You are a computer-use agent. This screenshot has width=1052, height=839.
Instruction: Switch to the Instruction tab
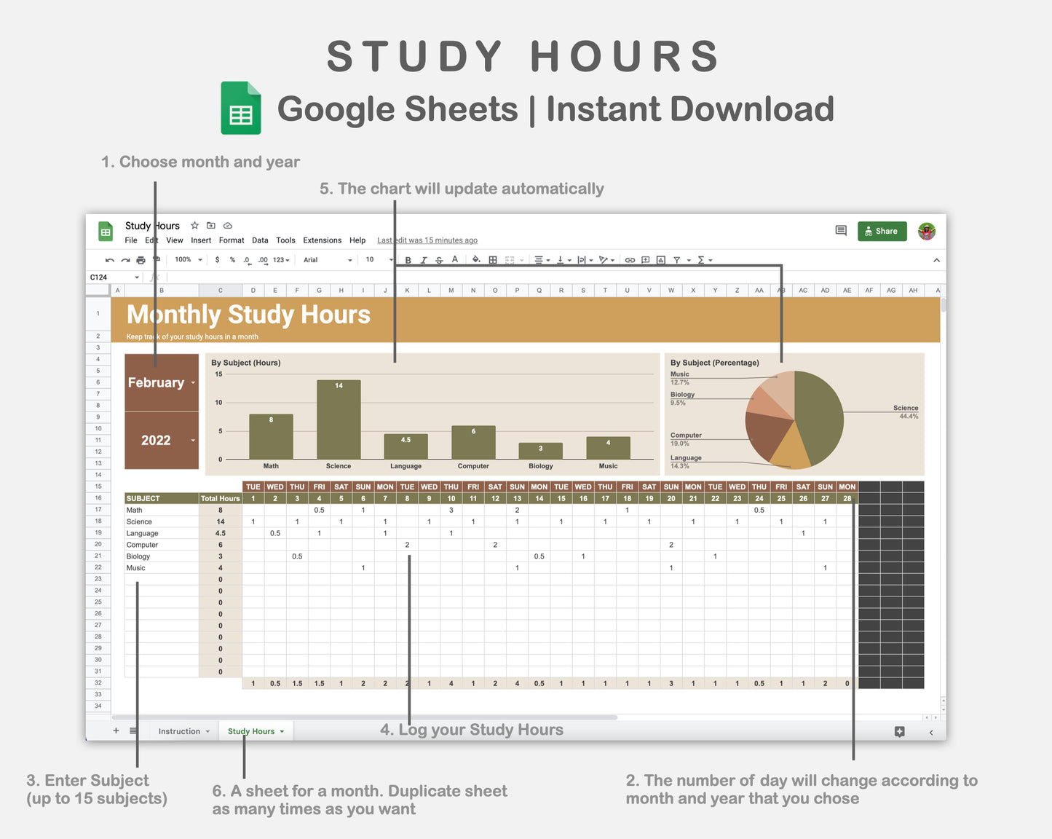(x=180, y=730)
